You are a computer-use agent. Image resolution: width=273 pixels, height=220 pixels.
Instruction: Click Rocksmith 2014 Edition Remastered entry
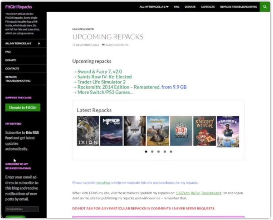132,87
